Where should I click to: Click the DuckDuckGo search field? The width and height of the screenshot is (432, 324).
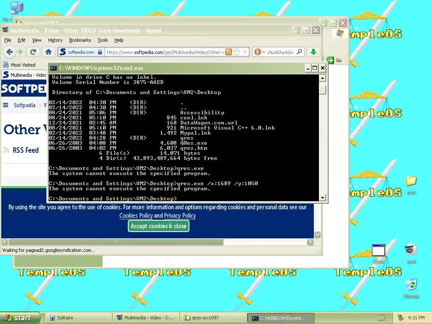coord(280,52)
